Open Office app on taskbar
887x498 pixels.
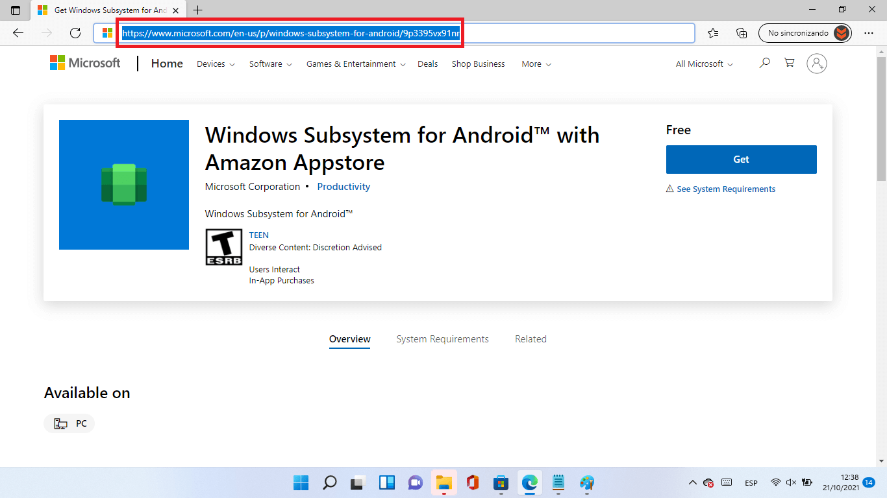point(473,483)
